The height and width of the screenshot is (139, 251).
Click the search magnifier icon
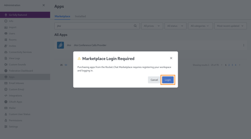click(x=135, y=26)
